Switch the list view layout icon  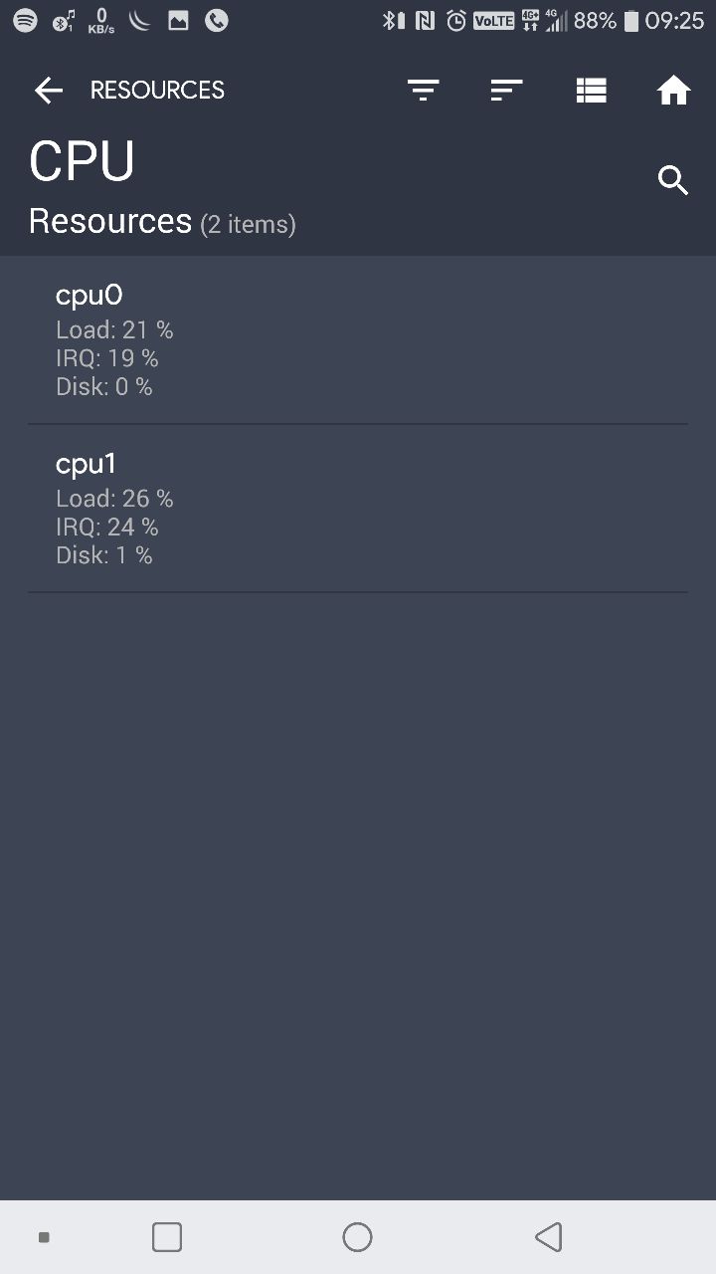tap(591, 91)
